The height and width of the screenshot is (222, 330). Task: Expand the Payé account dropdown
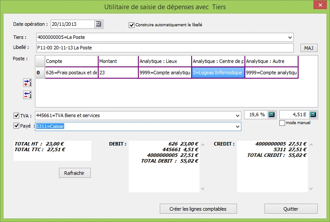(237, 126)
